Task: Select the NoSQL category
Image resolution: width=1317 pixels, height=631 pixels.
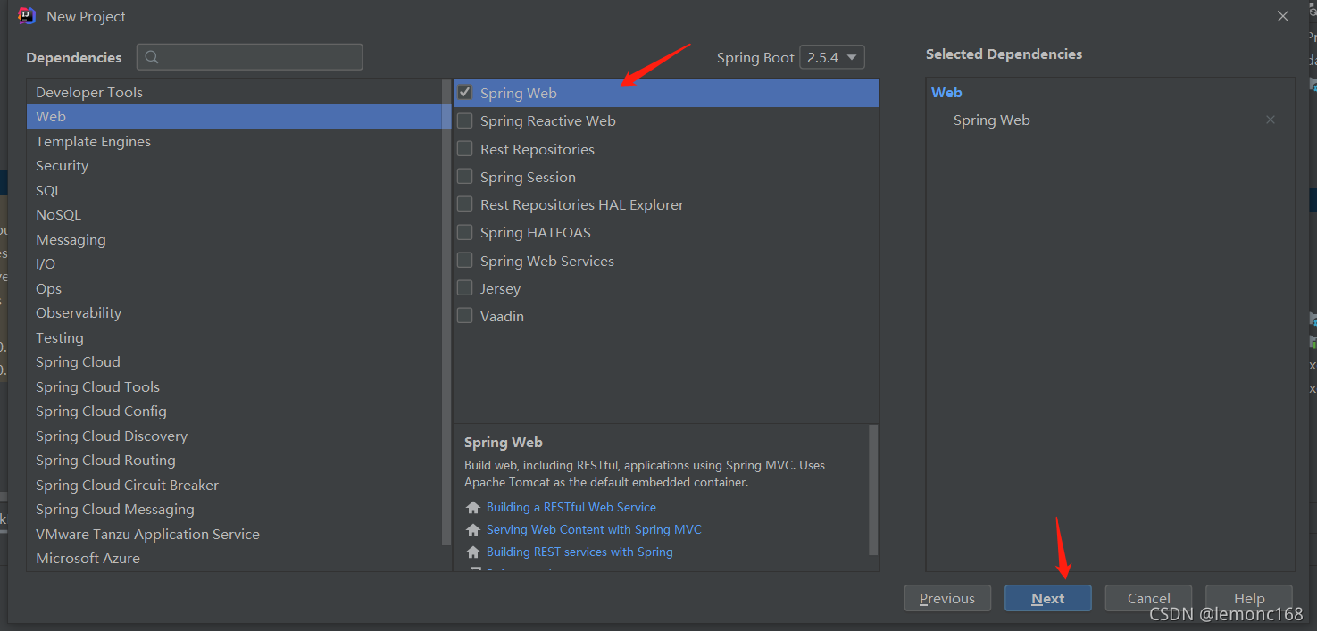Action: 234,215
